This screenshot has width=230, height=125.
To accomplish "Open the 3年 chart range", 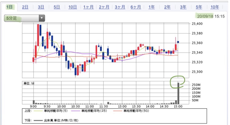I will tap(183, 7).
